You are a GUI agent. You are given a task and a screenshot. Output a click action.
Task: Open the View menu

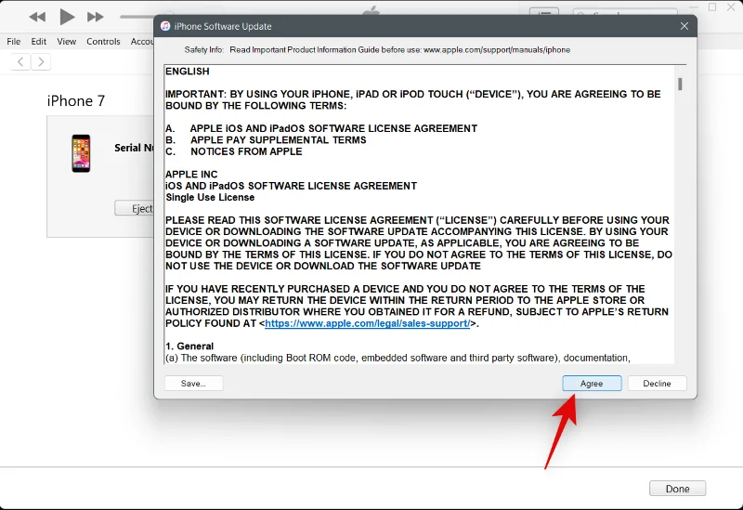click(x=67, y=42)
